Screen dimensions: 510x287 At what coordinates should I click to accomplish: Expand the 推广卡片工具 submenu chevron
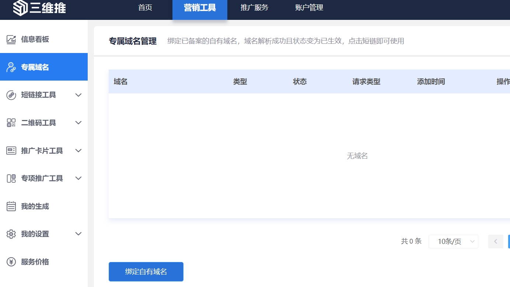(x=78, y=150)
